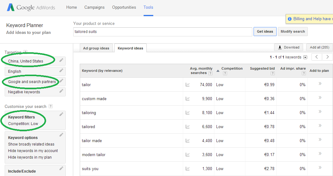Expand Keyword filters panel
The height and width of the screenshot is (176, 333).
[x=61, y=114]
